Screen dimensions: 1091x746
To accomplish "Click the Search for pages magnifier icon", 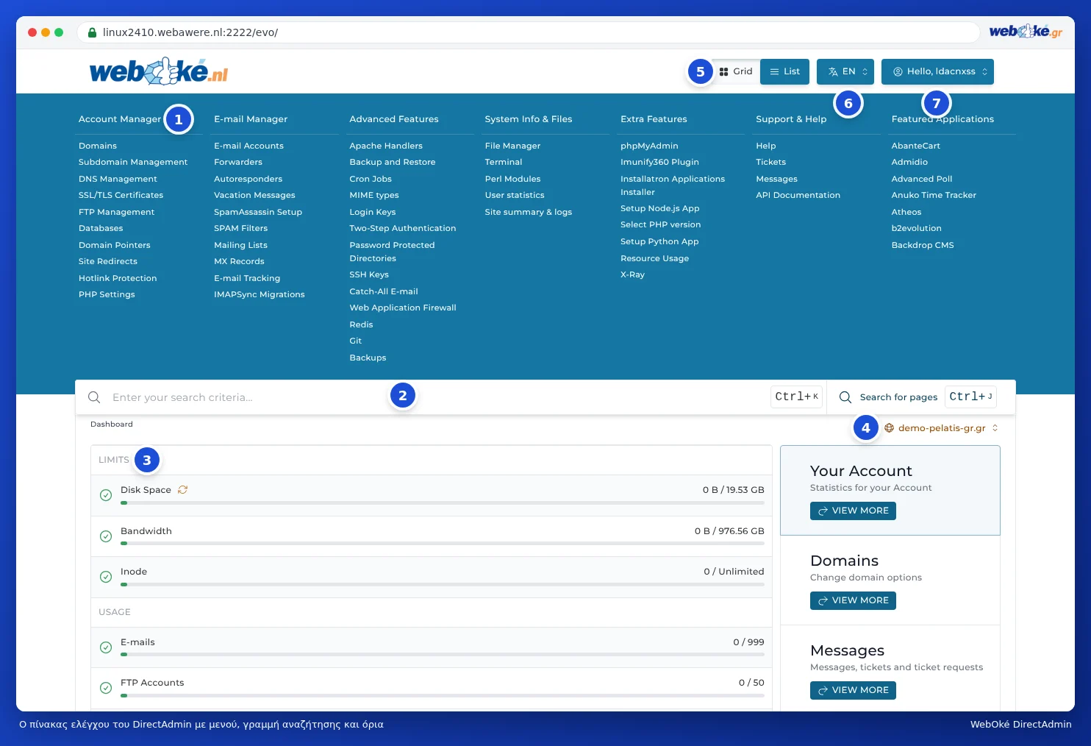I will click(845, 397).
